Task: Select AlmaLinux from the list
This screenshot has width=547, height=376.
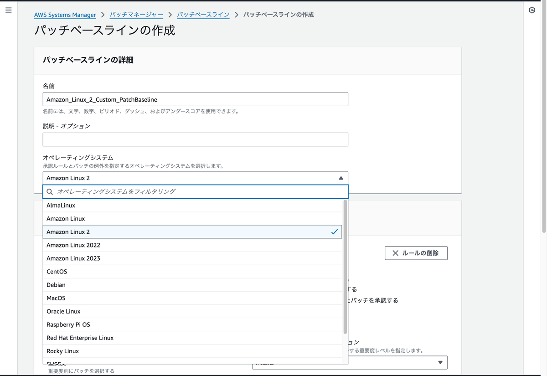Action: tap(192, 206)
